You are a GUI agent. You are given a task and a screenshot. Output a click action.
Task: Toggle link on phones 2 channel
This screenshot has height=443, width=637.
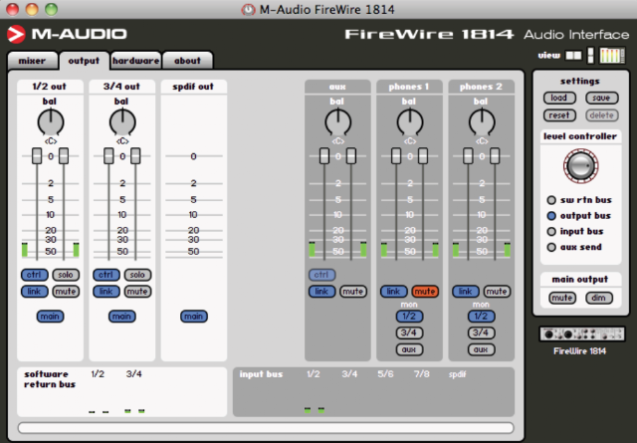click(x=466, y=292)
